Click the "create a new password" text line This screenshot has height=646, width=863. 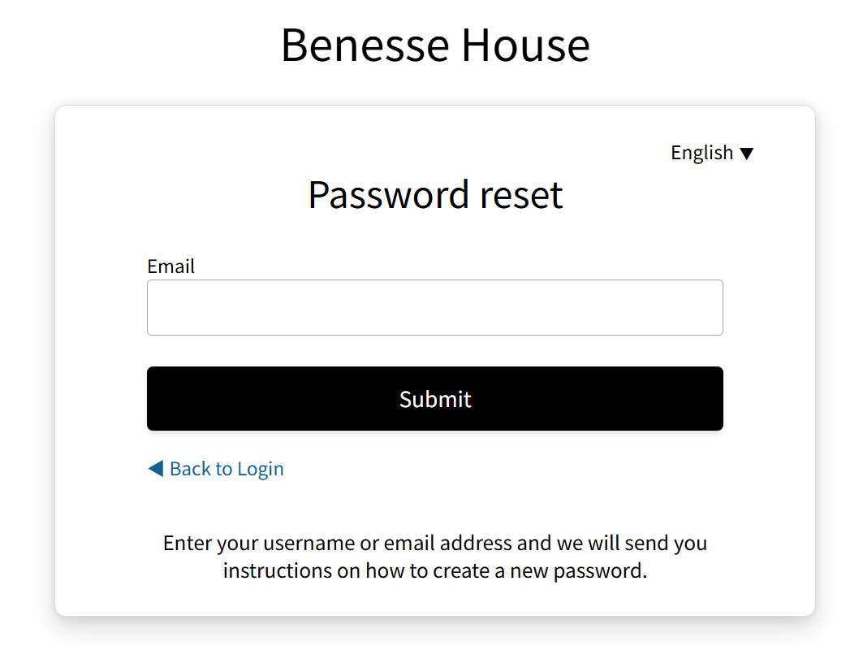coord(435,570)
